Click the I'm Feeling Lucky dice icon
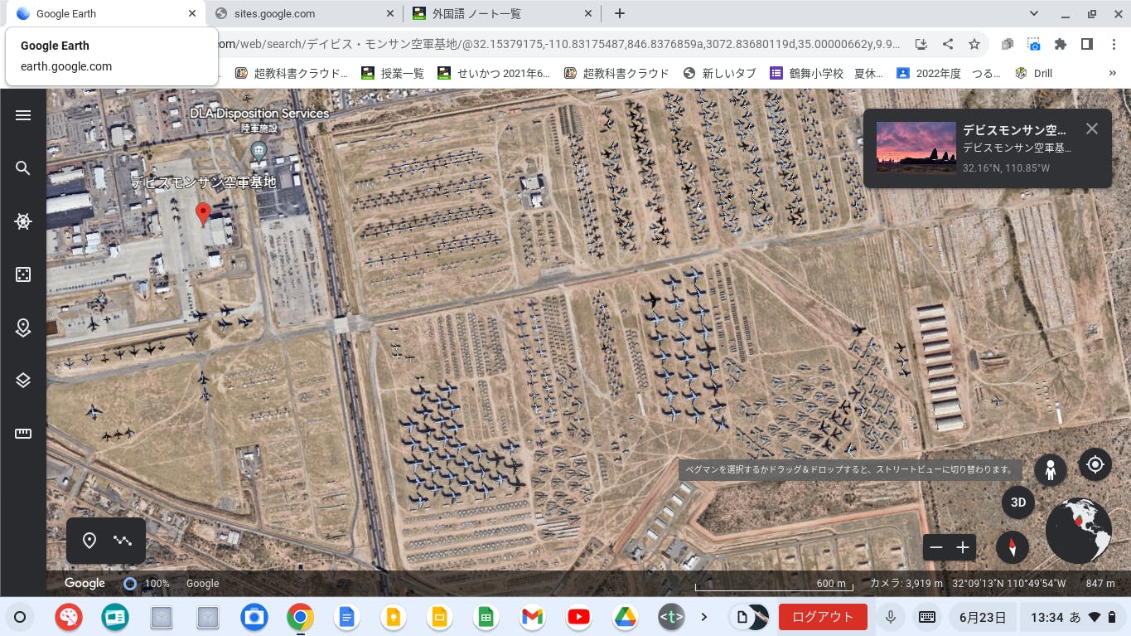This screenshot has height=636, width=1131. (x=23, y=274)
